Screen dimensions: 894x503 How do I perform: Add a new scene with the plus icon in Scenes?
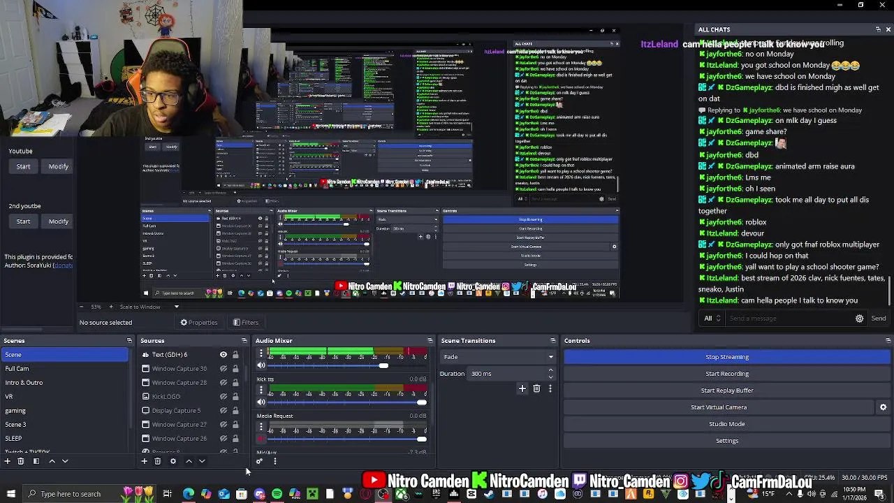click(x=7, y=461)
